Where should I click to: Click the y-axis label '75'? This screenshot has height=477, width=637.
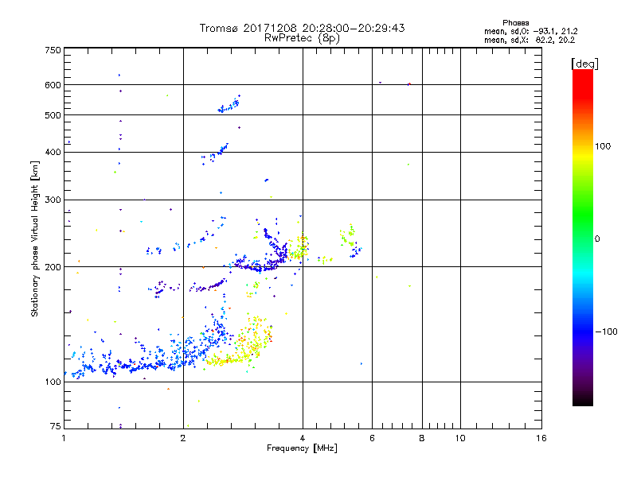pyautogui.click(x=55, y=426)
